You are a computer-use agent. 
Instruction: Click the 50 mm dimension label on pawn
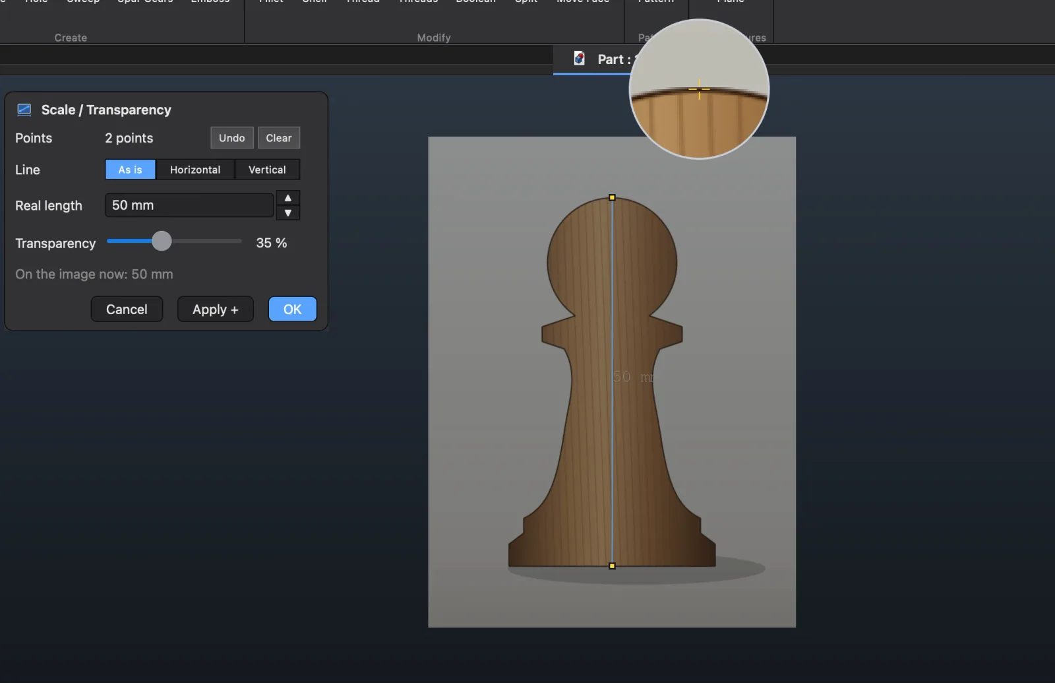pyautogui.click(x=634, y=377)
